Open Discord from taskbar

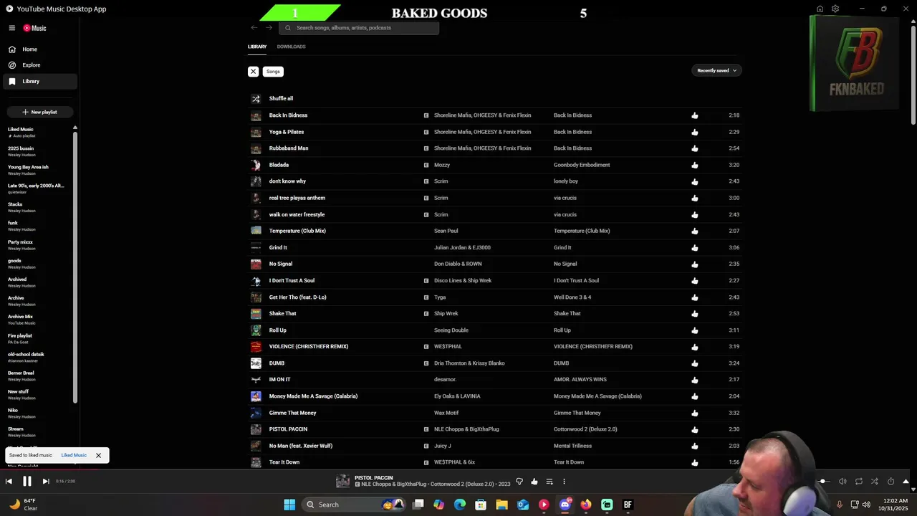565,505
